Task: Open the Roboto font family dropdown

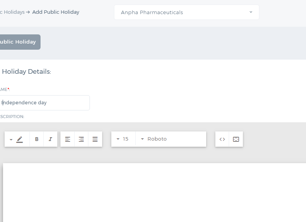Action: [171, 139]
